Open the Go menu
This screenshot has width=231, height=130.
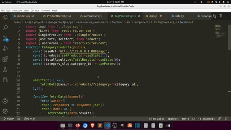point(32,10)
